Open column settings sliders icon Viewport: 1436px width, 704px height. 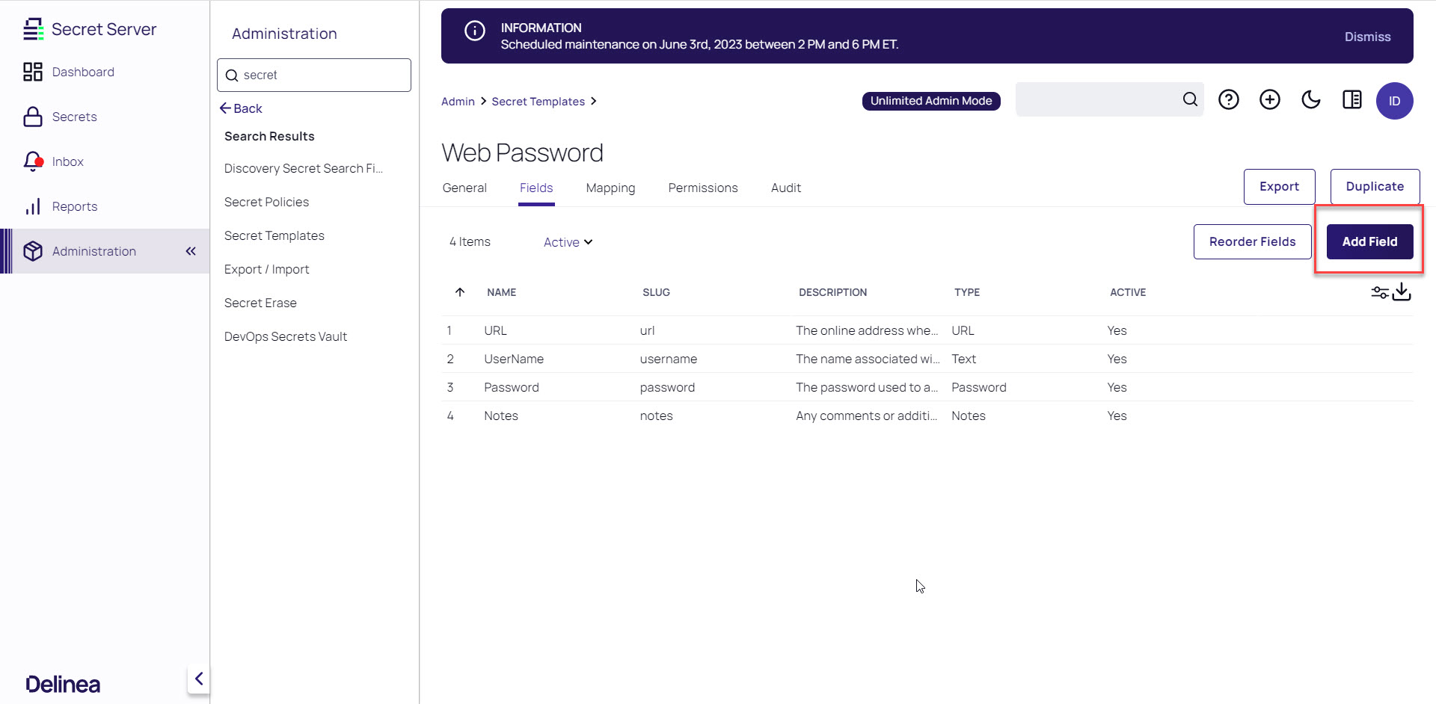point(1380,292)
